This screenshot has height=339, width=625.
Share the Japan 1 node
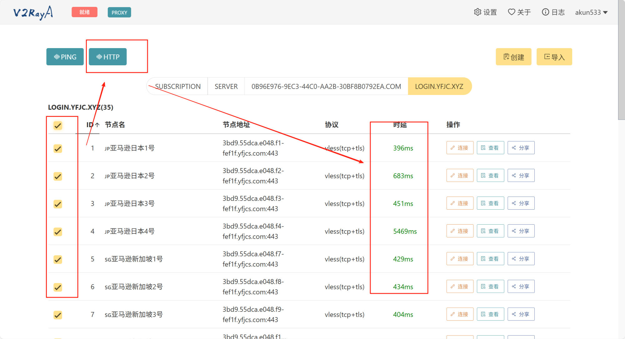coord(521,148)
